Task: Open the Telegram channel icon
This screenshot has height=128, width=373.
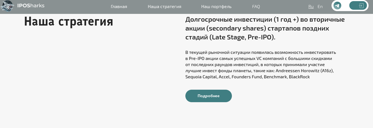Action: pyautogui.click(x=337, y=6)
